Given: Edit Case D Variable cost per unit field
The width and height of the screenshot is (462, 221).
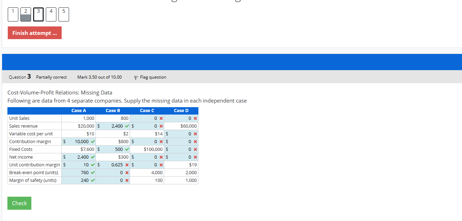Looking at the screenshot, I should pos(181,134).
